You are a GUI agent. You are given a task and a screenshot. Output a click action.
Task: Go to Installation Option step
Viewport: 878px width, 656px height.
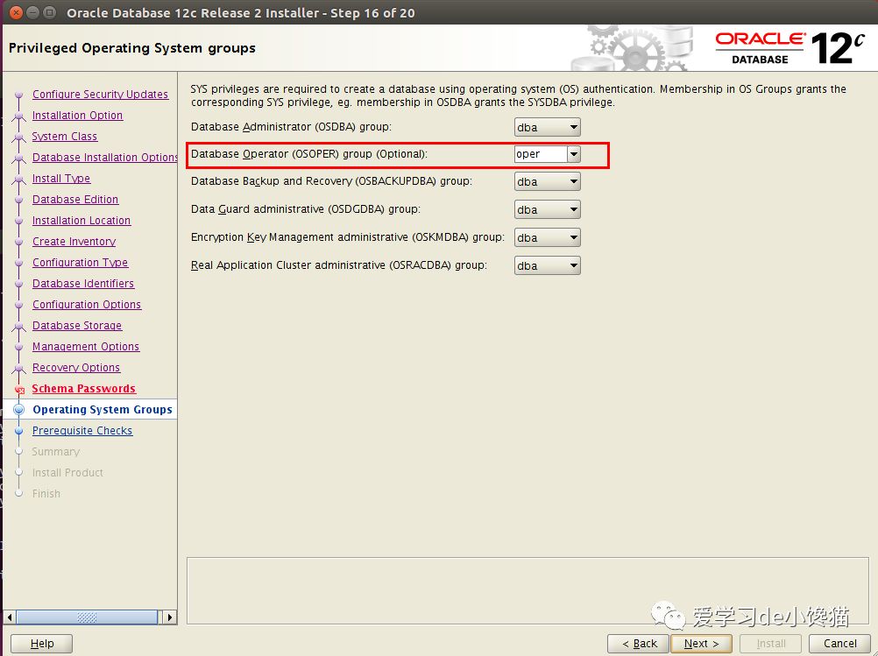click(x=77, y=116)
